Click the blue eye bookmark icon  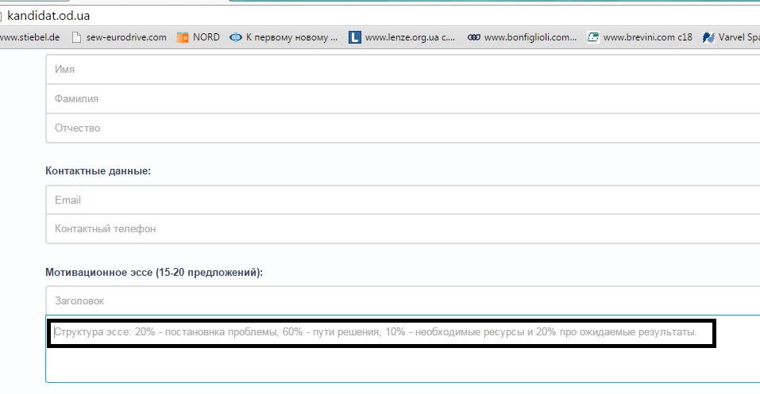point(236,36)
